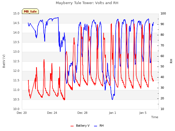Screen dimensions: 175x131
Task: Click the 11.0 left axis value
Action: click(16, 90)
